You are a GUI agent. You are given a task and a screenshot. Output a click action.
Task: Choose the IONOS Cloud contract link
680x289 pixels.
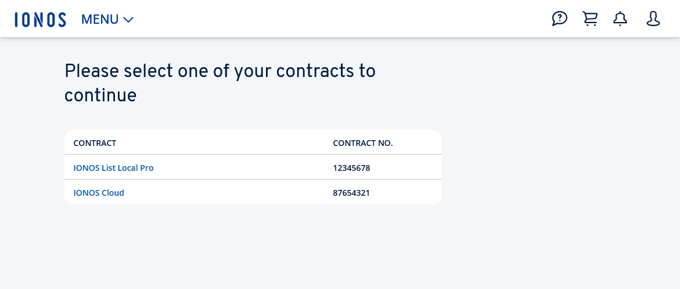[99, 193]
